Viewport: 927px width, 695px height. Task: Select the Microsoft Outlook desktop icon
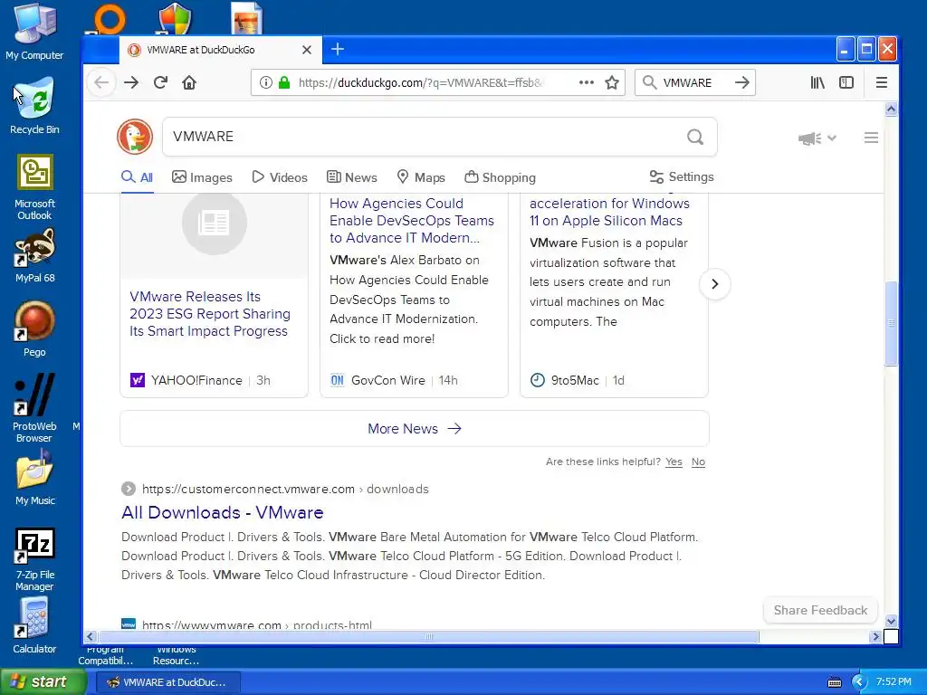pyautogui.click(x=34, y=186)
